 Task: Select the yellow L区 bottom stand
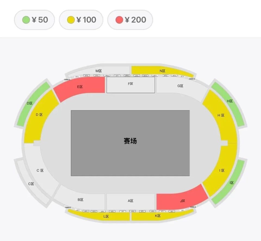(x=106, y=216)
